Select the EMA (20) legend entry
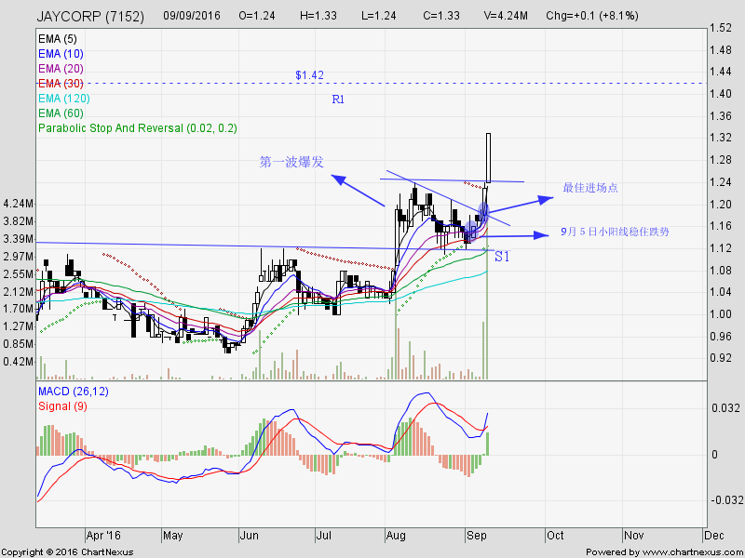 [x=61, y=69]
